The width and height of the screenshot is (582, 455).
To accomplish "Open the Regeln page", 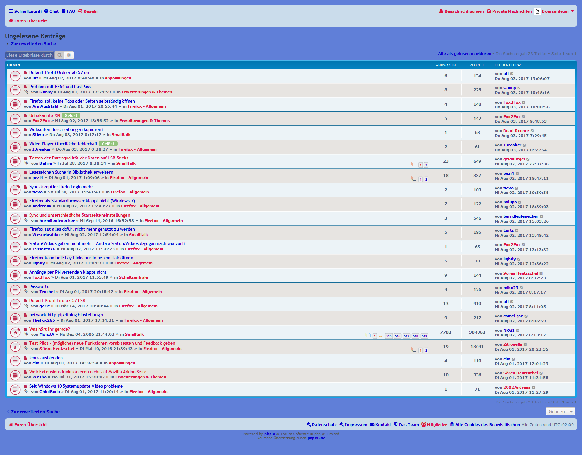I will tap(88, 11).
